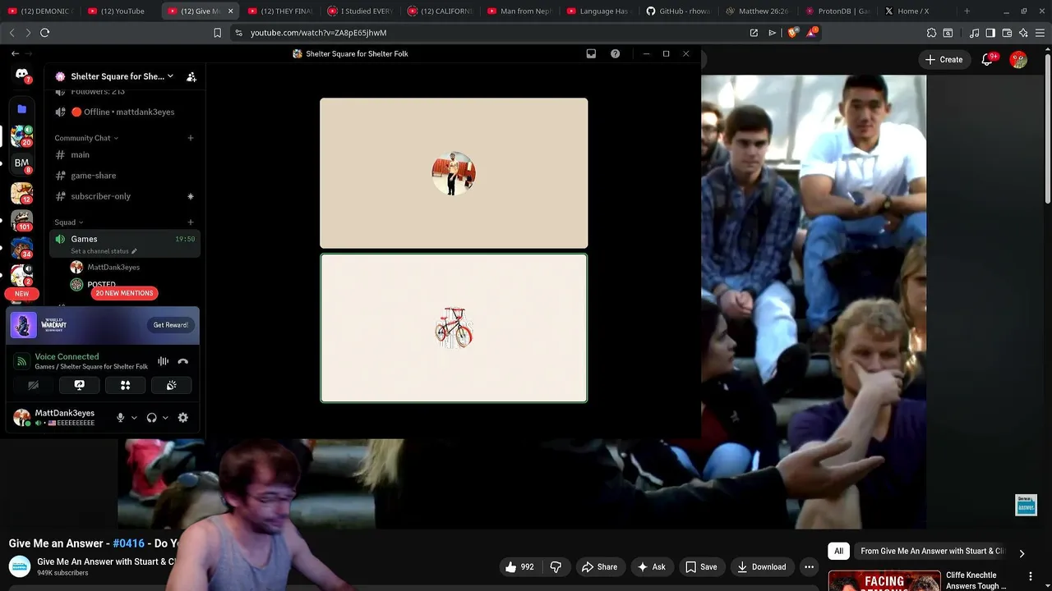
Task: Disconnect from voice with hang-up icon
Action: click(182, 361)
